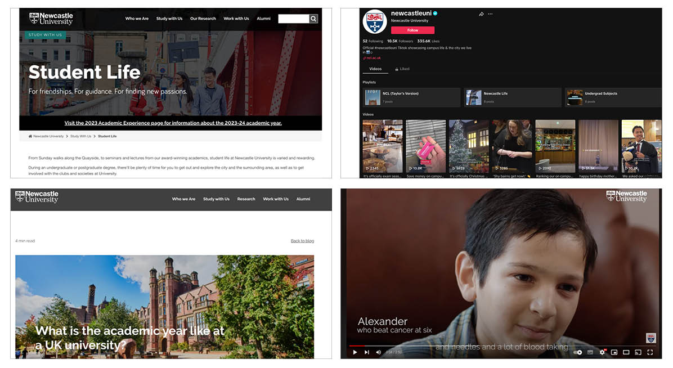
Task: Open 'Work with Us' on the blog page
Action: [276, 199]
